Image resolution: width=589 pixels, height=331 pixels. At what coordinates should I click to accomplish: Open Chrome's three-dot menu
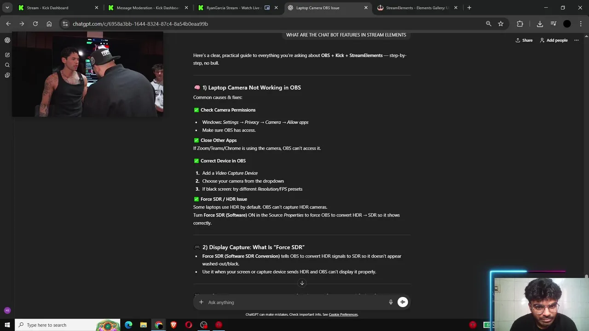click(x=581, y=24)
